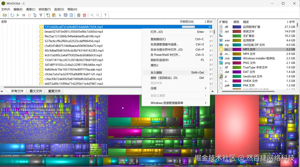Click the .msi file type icon
This screenshot has width=300, height=167.
pyautogui.click(x=221, y=58)
